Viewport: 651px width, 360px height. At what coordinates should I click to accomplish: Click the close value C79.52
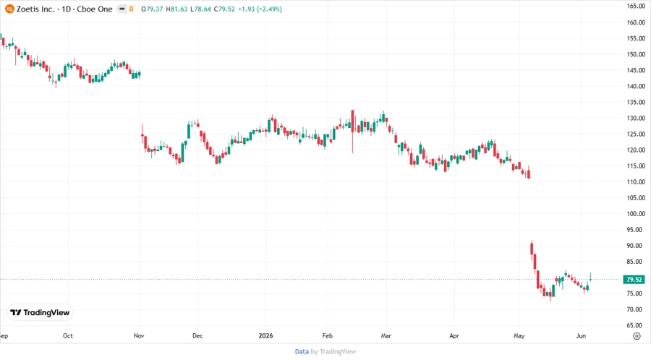224,9
